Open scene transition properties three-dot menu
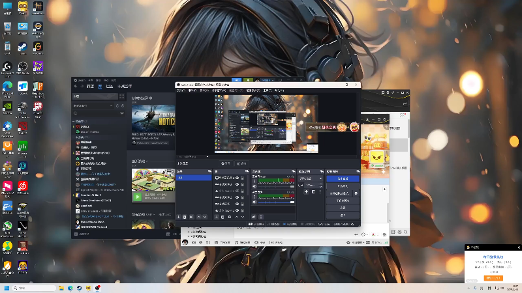 (320, 191)
